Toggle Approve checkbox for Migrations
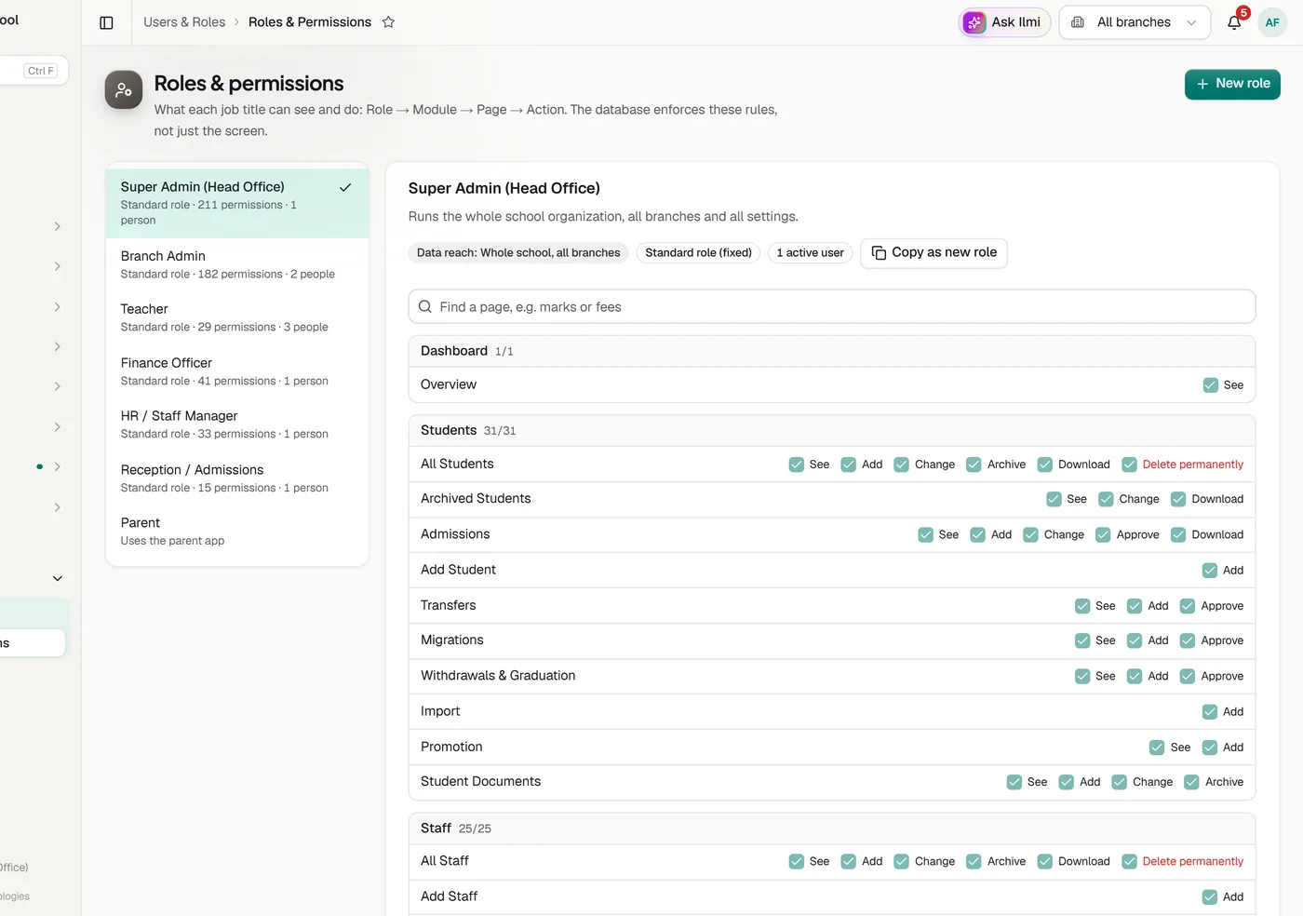The width and height of the screenshot is (1303, 916). coord(1188,640)
